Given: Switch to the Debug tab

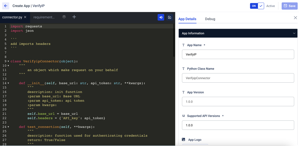Looking at the screenshot, I should pyautogui.click(x=210, y=19).
